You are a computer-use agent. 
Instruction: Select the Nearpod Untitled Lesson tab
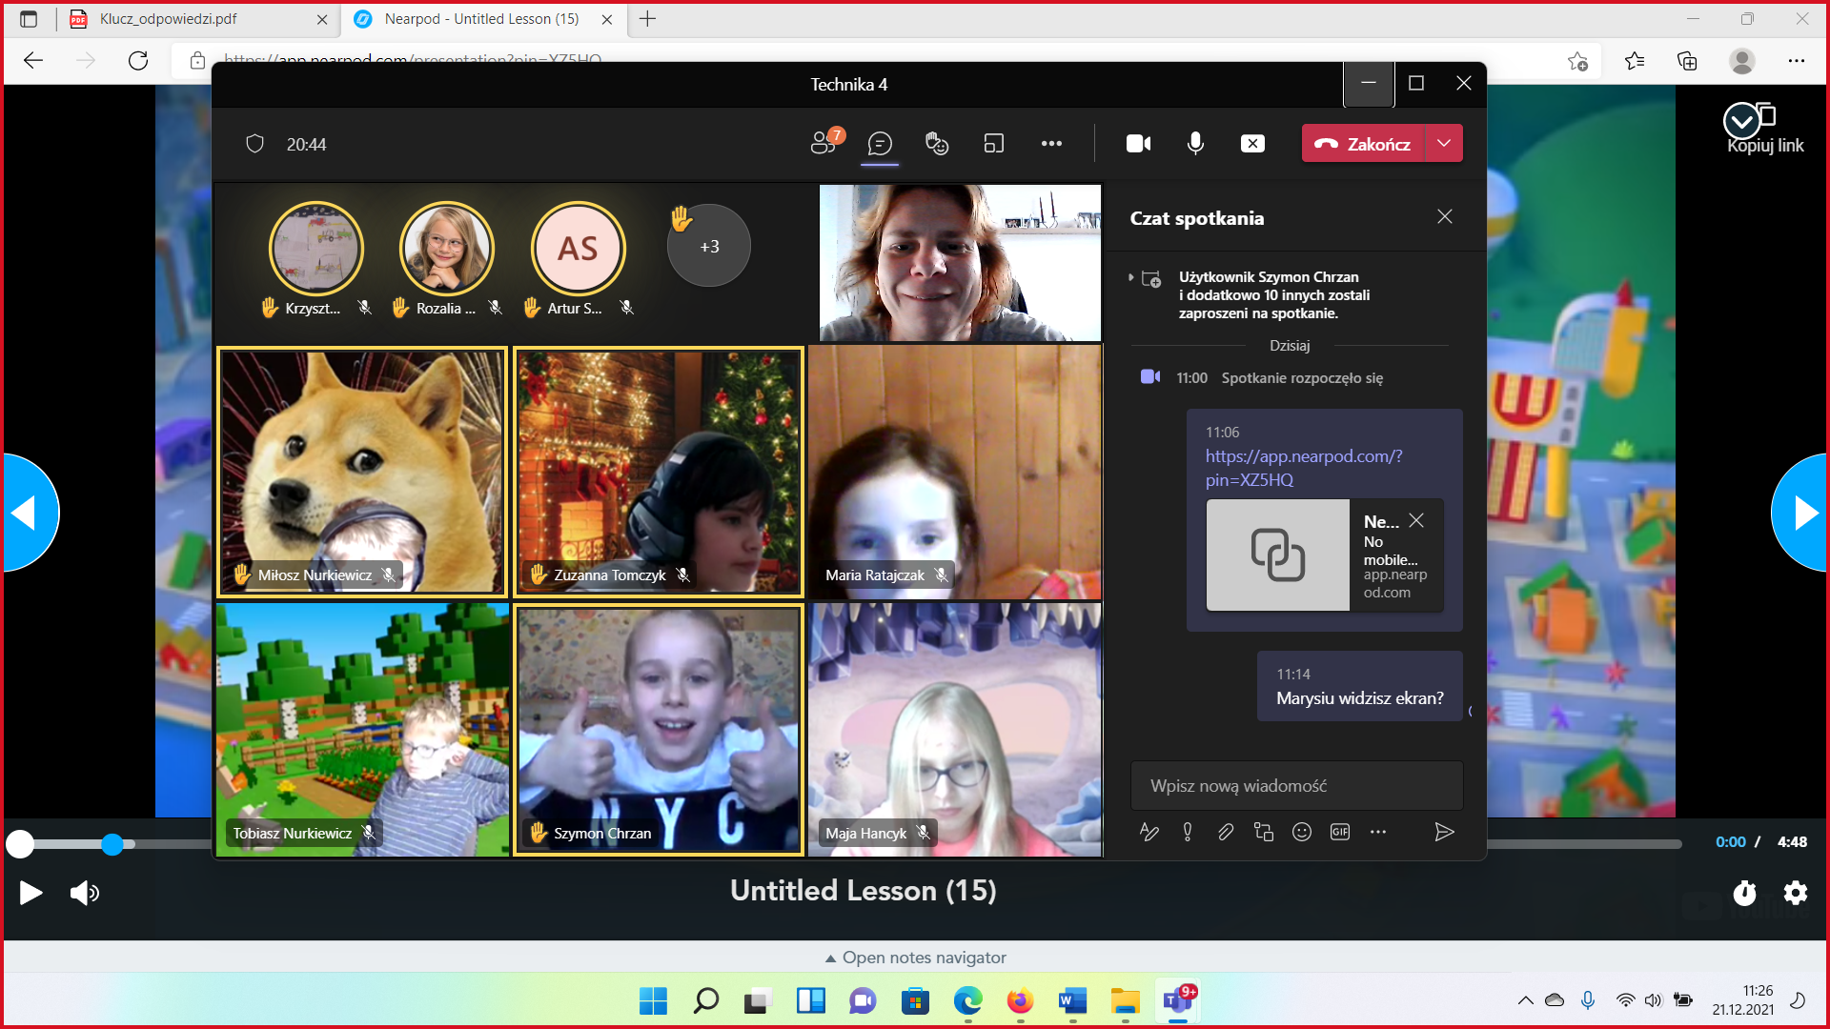[481, 19]
